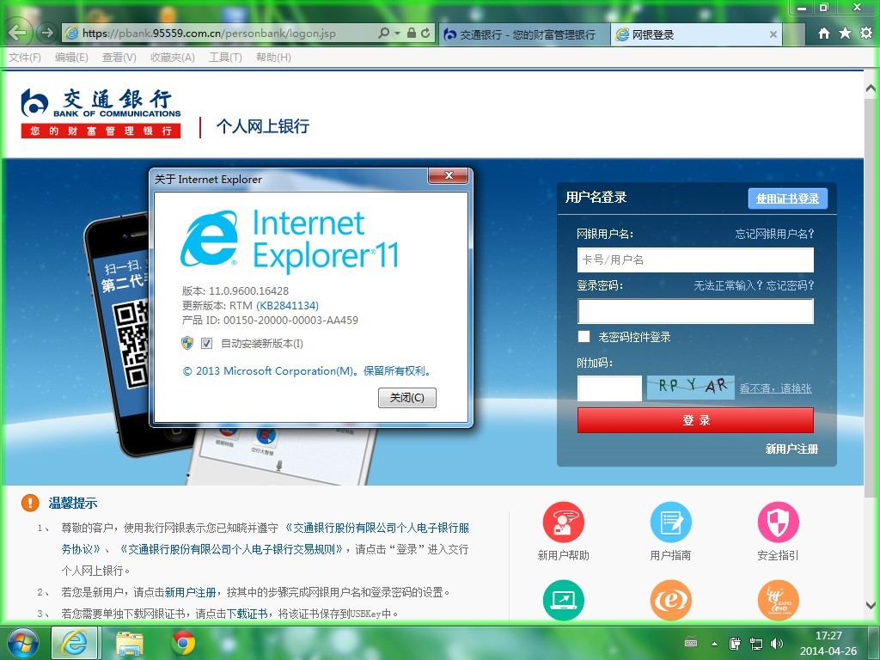Open the KB2841134 link
This screenshot has width=880, height=660.
[x=287, y=305]
